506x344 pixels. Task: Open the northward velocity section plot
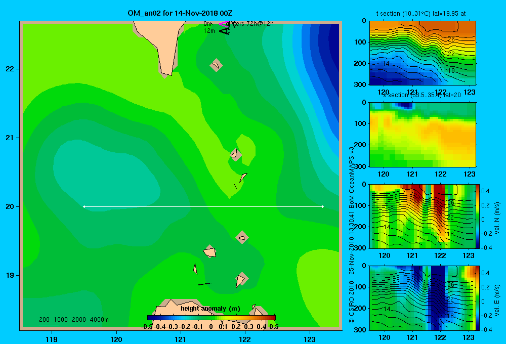423,216
